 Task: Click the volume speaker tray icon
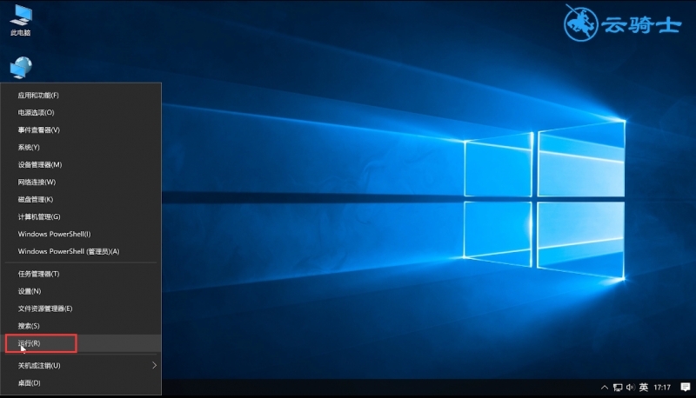[x=630, y=388]
